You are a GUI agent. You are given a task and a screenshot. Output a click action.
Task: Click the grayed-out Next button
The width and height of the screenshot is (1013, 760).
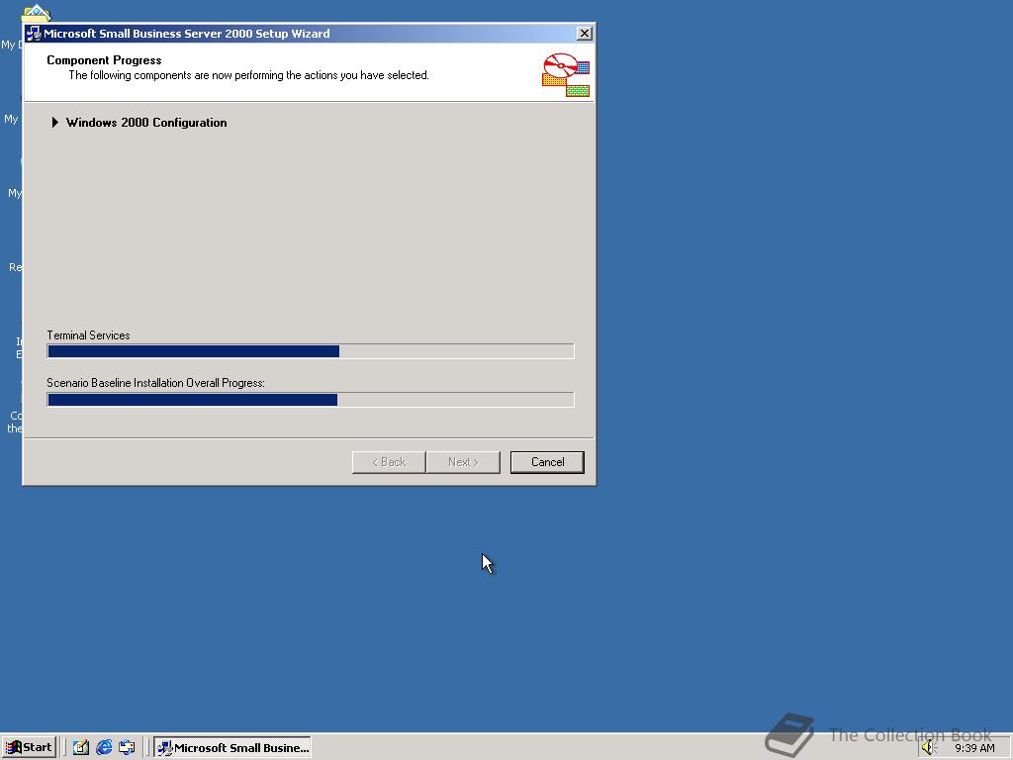463,462
